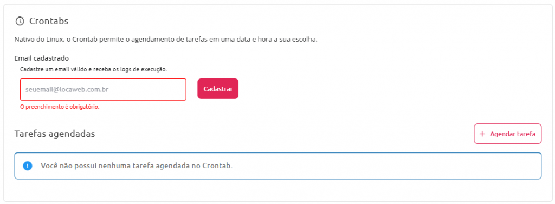
Task: Focus the seuemail@locaweb.com.br email field
Action: (x=103, y=89)
